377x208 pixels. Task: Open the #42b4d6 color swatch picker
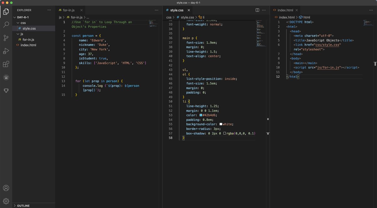click(x=201, y=115)
